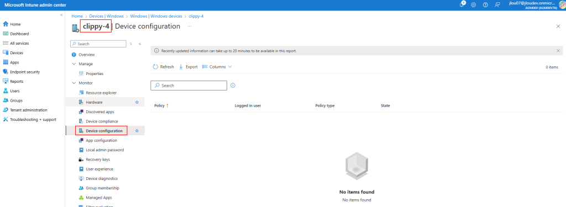Go to Windows | Windows devices breadcrumb
The width and height of the screenshot is (566, 207).
(156, 16)
